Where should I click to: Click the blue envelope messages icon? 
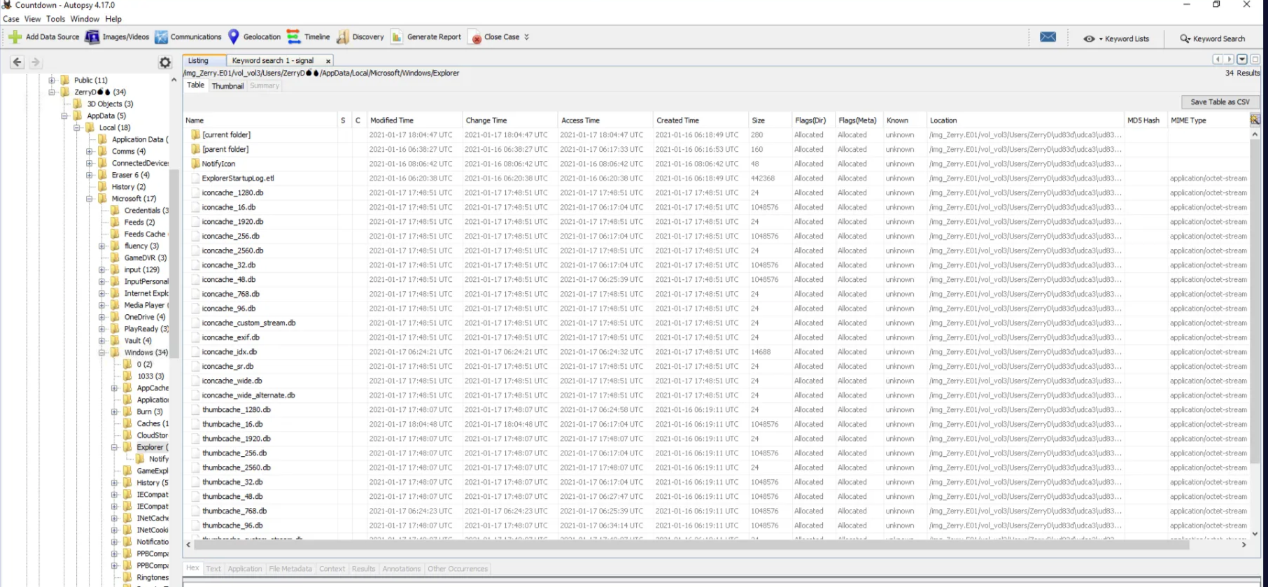tap(1048, 37)
